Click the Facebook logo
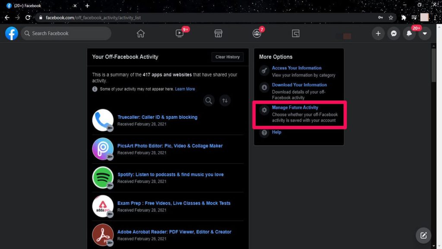This screenshot has height=249, width=442. [11, 33]
